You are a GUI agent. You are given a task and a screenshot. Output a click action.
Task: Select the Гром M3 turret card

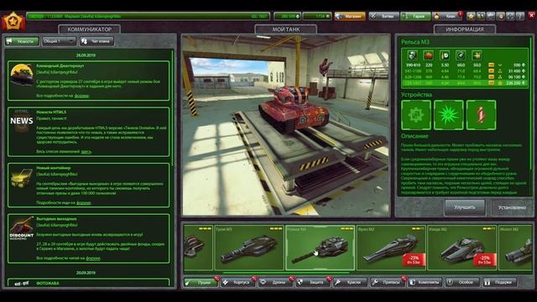pos(249,248)
